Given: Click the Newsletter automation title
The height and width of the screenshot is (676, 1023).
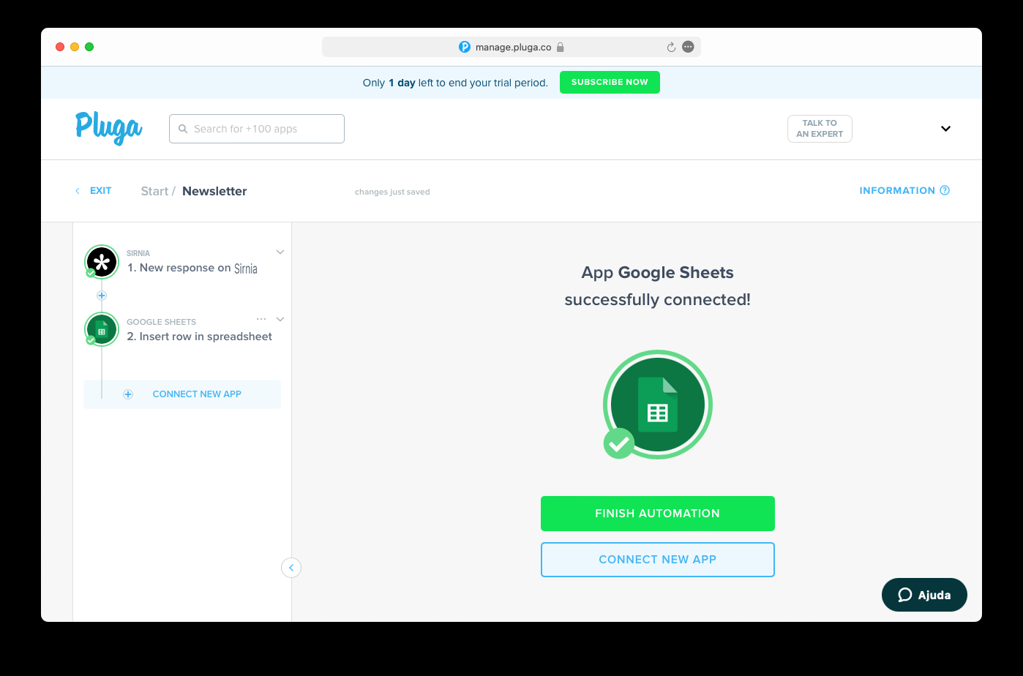Looking at the screenshot, I should [x=214, y=191].
